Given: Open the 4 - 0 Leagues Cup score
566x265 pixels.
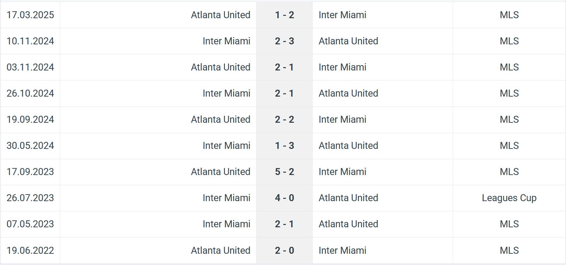Looking at the screenshot, I should pos(284,198).
